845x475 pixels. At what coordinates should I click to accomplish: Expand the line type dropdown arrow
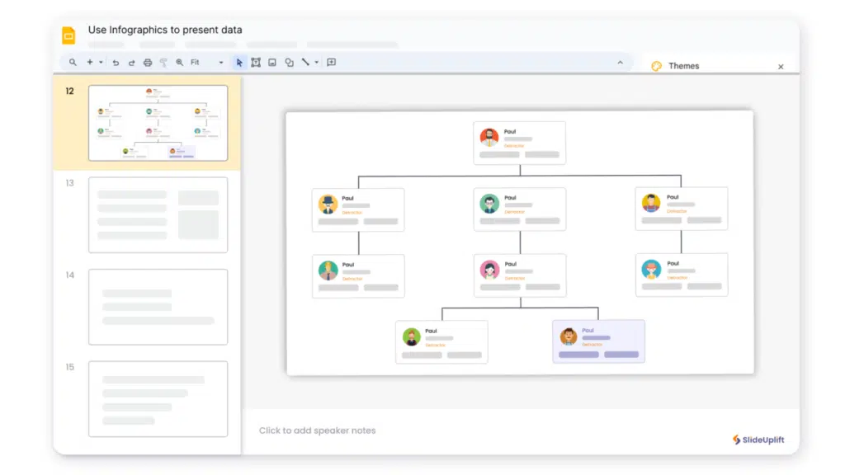click(x=316, y=63)
